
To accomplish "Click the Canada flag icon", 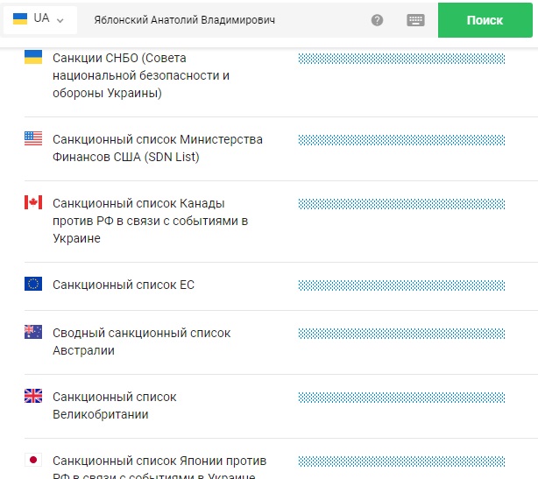I will 33,203.
